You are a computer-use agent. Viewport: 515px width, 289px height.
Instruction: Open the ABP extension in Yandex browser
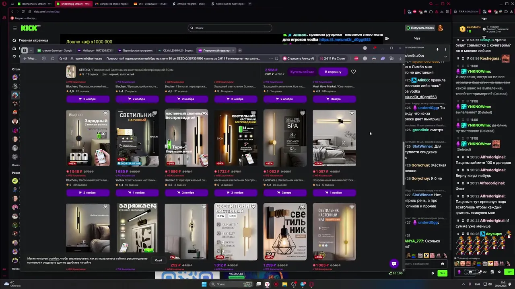pyautogui.click(x=356, y=58)
